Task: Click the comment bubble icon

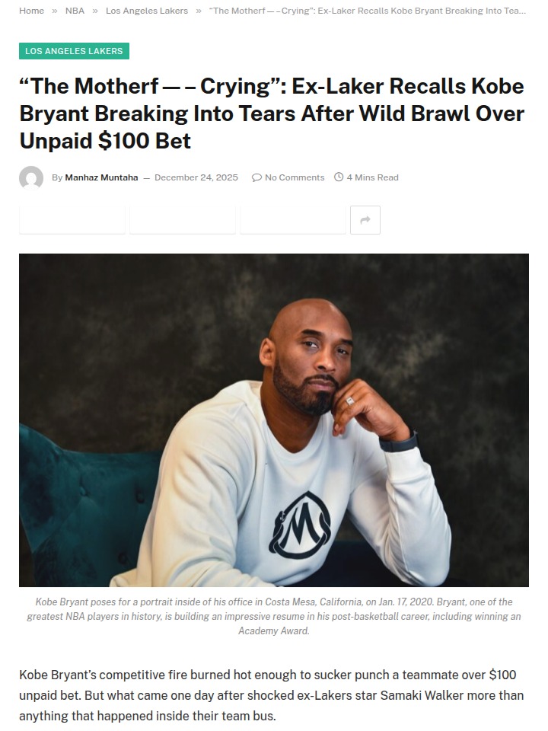Action: click(x=256, y=177)
